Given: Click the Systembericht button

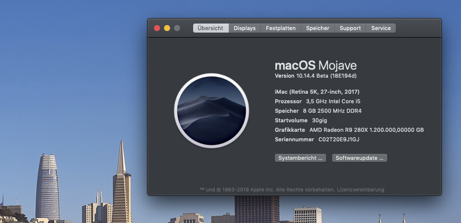Looking at the screenshot, I should click(x=300, y=158).
